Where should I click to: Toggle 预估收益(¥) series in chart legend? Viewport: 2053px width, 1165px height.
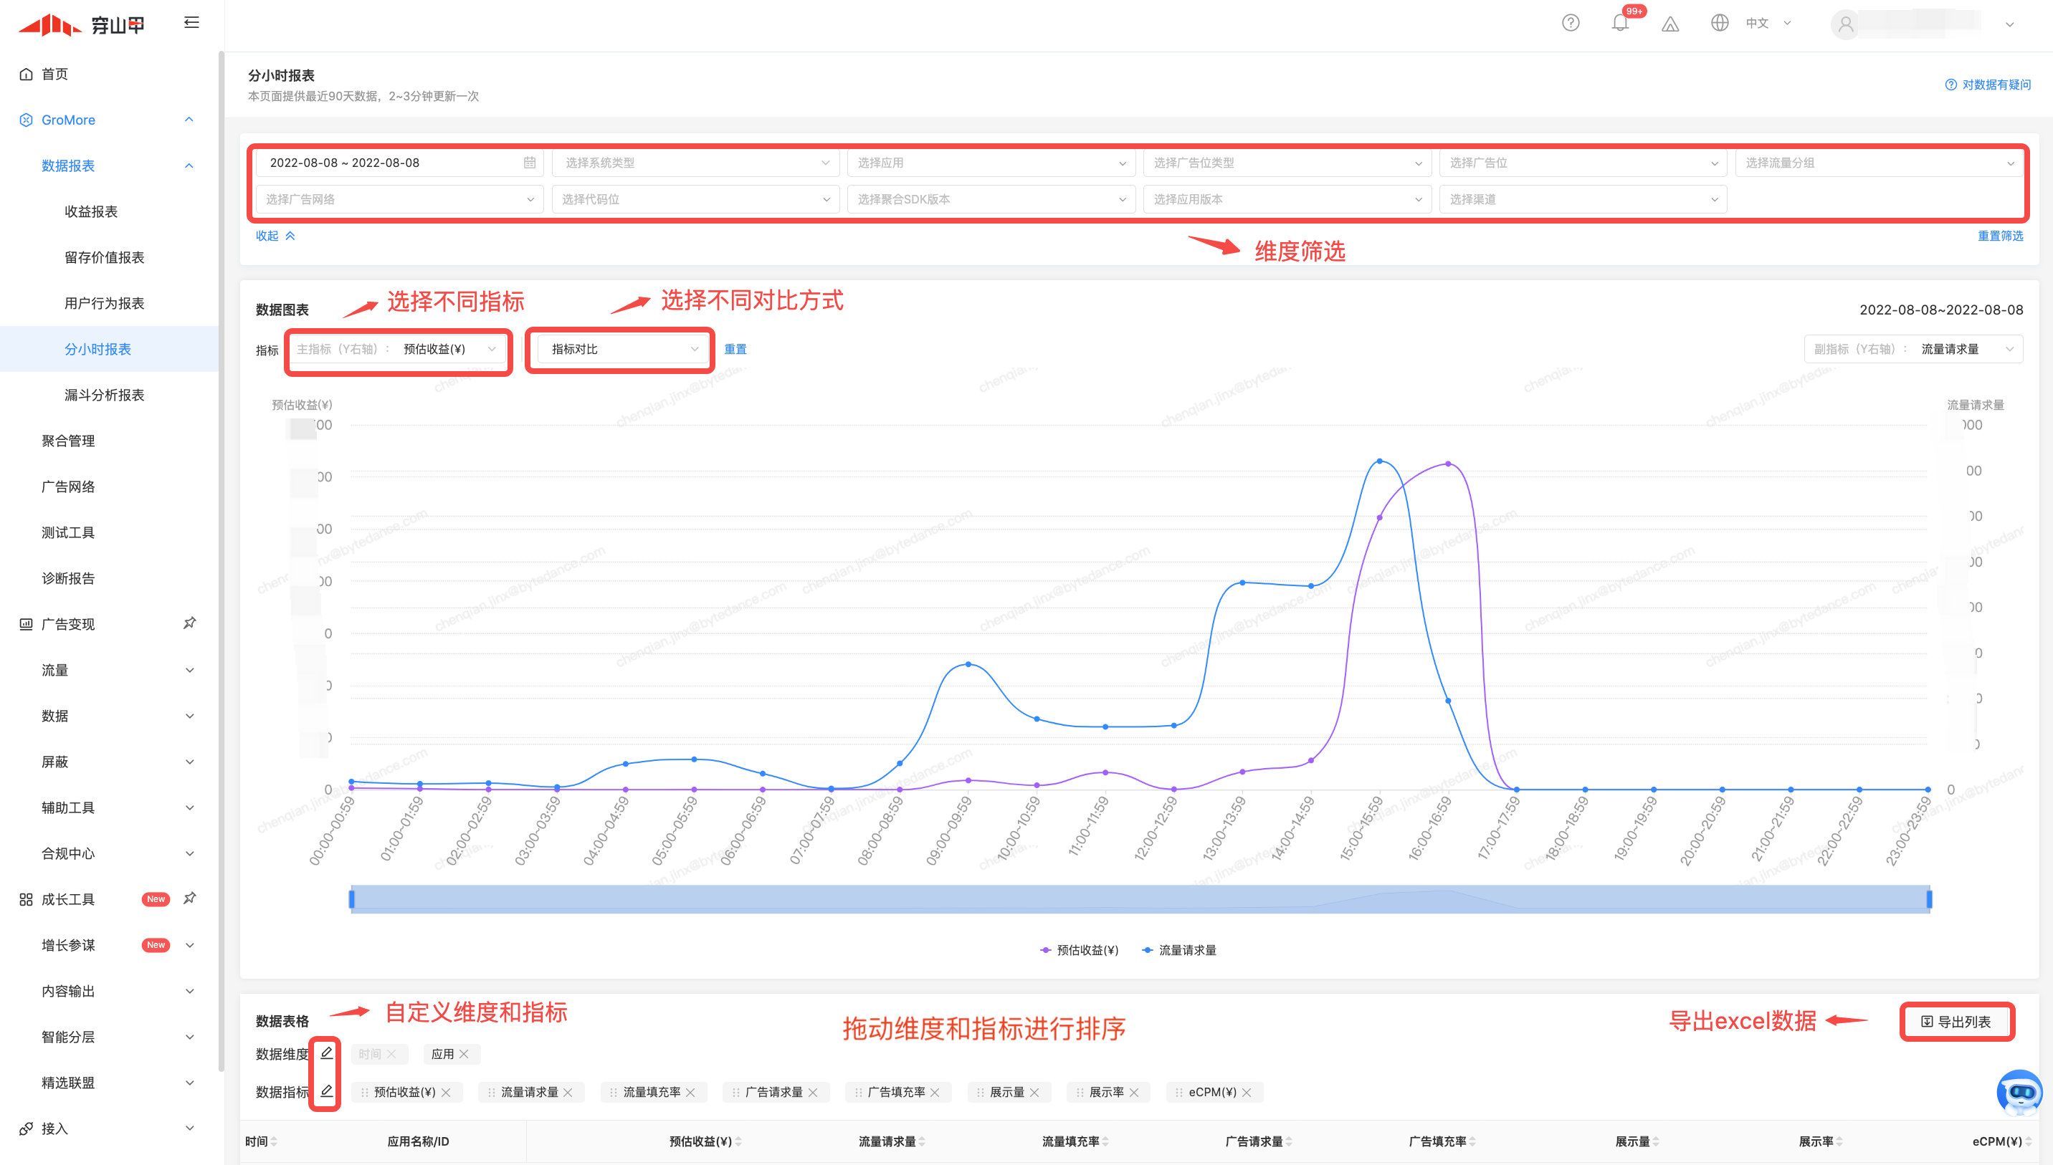[x=1079, y=950]
